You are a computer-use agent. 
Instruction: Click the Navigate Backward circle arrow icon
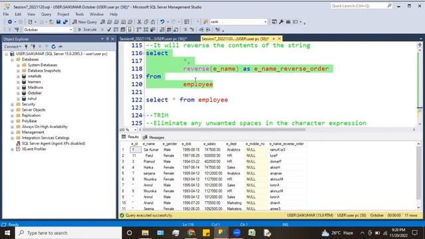10,22
